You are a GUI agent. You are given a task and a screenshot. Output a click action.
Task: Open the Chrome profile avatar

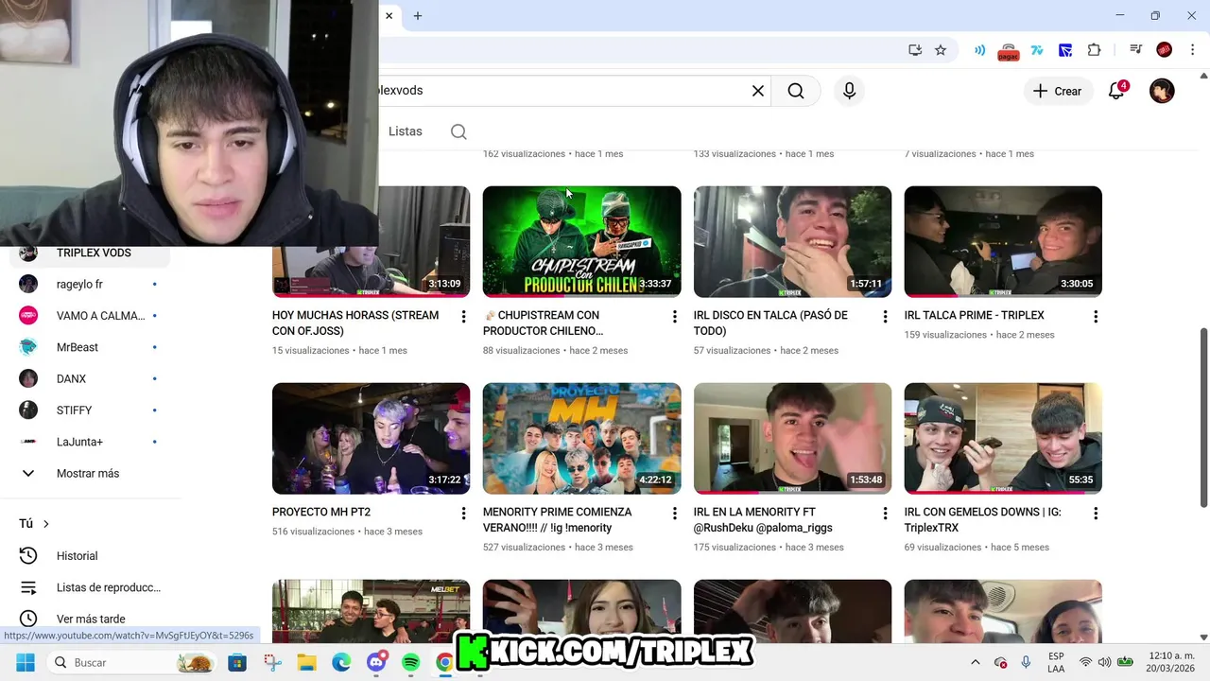pos(1165,50)
